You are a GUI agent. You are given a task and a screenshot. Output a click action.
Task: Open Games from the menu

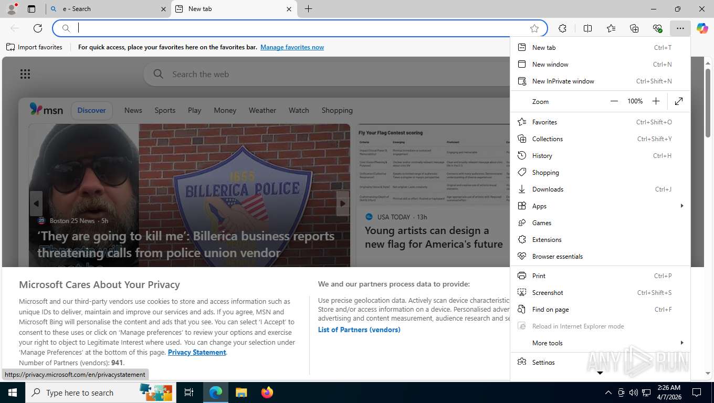pyautogui.click(x=600, y=222)
